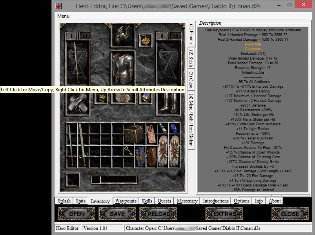The image size is (315, 235).
Task: Click the 'Character Open' path in the status bar
Action: [x=193, y=228]
